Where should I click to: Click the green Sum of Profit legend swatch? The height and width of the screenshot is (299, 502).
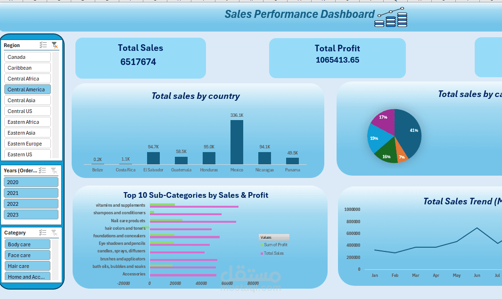pos(262,245)
